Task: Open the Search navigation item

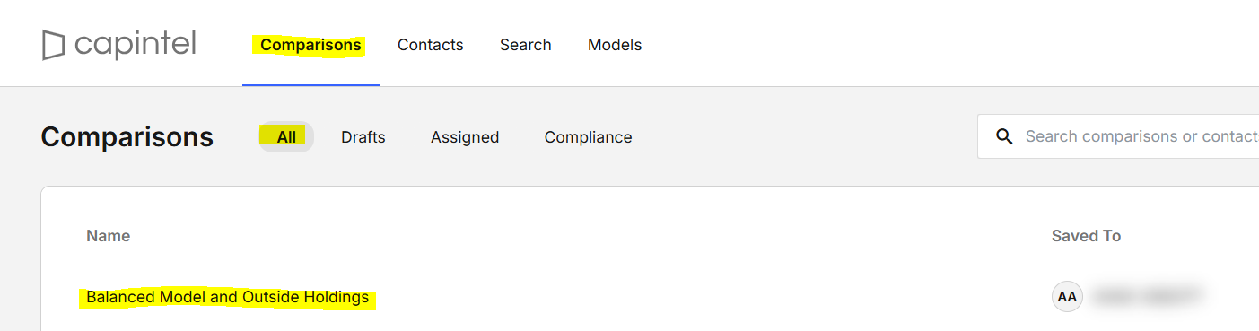Action: pos(526,45)
